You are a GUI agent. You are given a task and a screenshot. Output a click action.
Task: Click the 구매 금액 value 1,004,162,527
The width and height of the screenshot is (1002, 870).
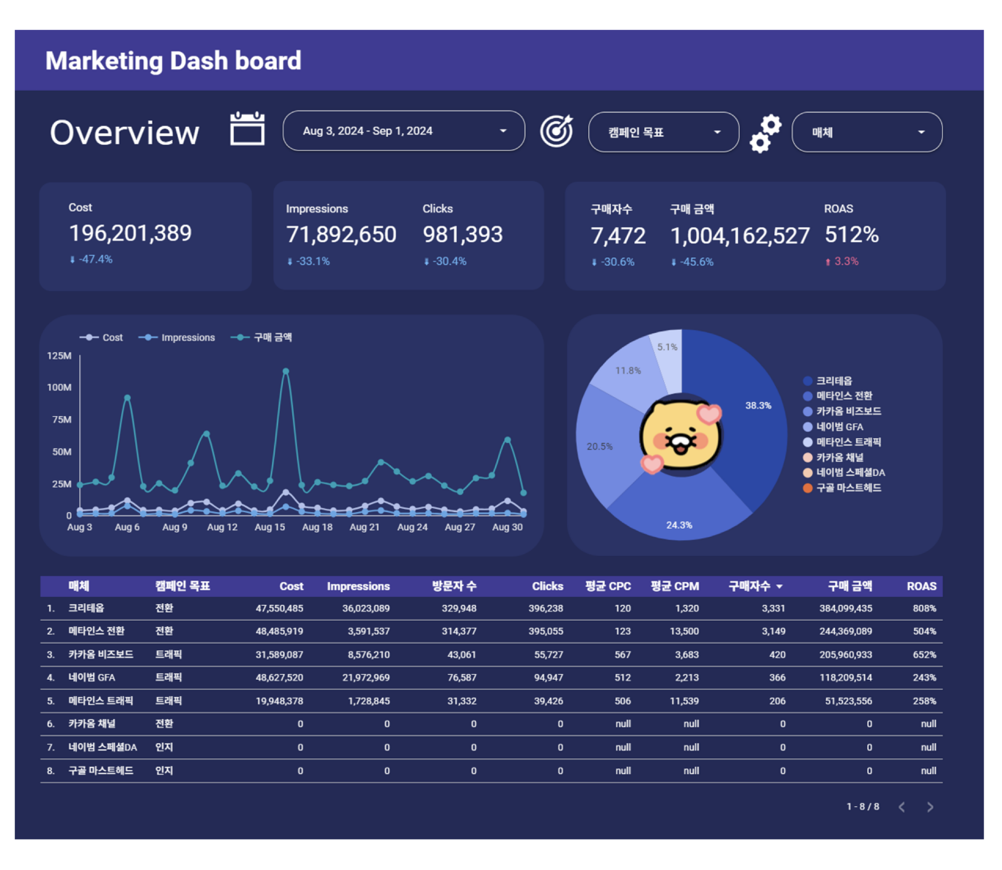[740, 236]
